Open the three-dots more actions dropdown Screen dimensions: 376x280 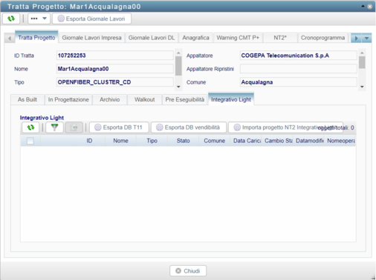point(39,19)
